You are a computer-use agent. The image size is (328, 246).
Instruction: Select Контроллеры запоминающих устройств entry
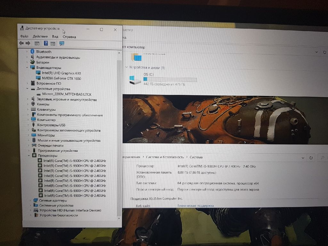click(69, 130)
